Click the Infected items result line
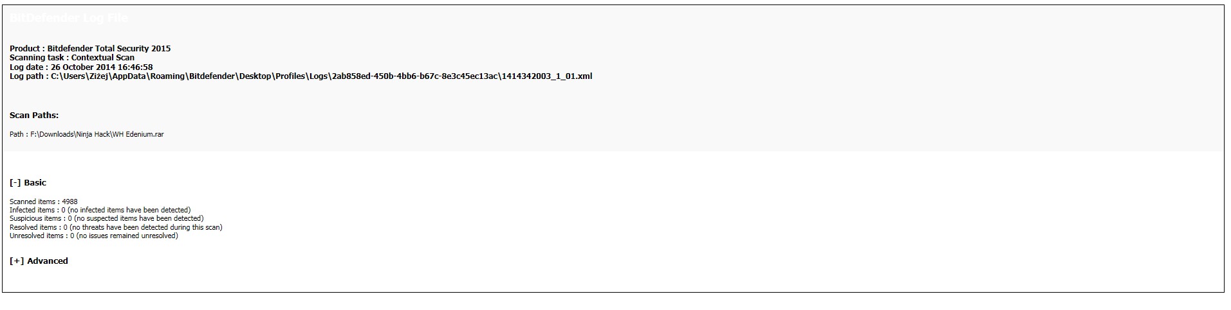Viewport: 1231px width, 310px height. click(x=100, y=210)
